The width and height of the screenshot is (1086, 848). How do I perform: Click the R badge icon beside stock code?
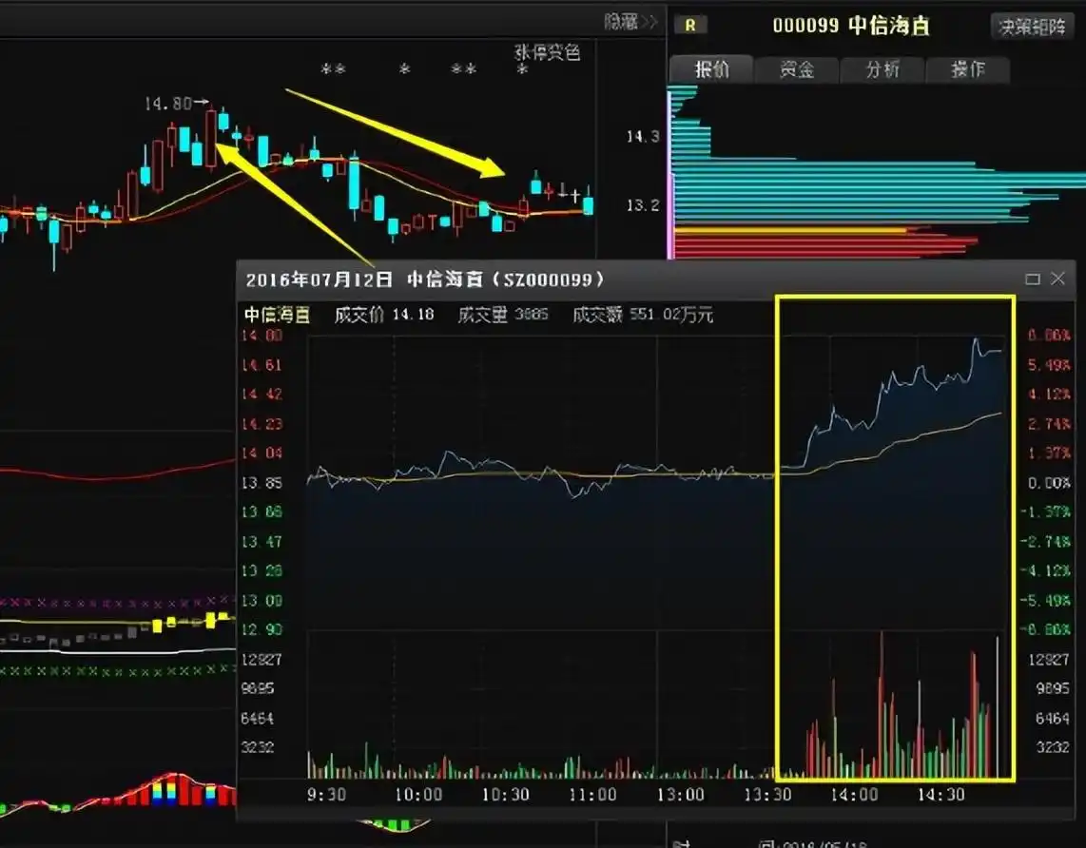[689, 26]
